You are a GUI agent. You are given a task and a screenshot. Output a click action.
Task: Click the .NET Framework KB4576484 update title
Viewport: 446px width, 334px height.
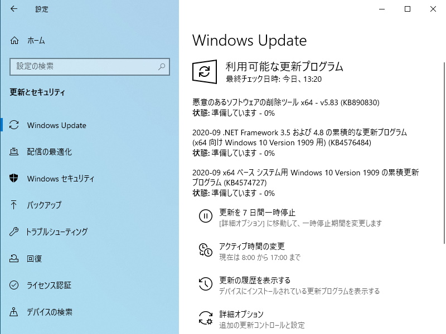coord(299,137)
